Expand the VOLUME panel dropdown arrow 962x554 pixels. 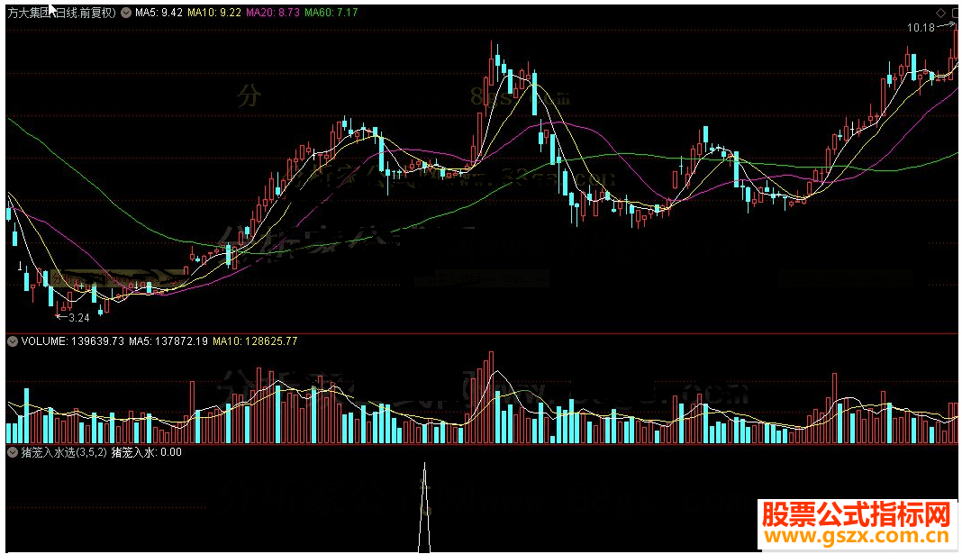[x=13, y=341]
